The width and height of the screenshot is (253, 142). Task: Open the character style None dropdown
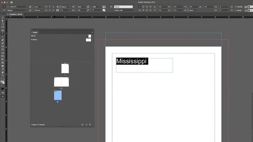click(x=134, y=7)
